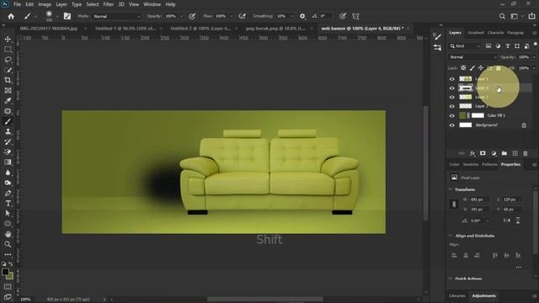Screen dimensions: 539x303
Task: Select the Move tool
Action: pyautogui.click(x=8, y=40)
